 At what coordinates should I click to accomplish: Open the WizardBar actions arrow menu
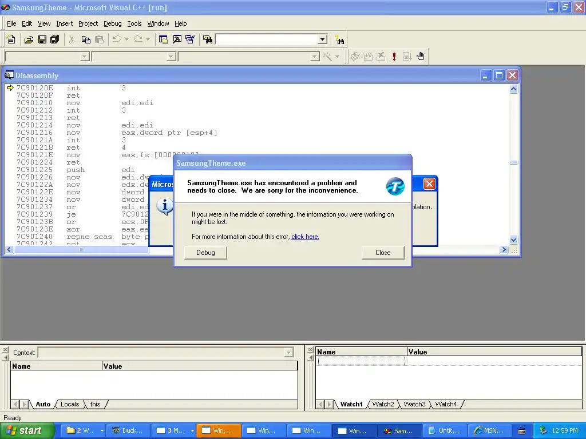click(x=337, y=57)
